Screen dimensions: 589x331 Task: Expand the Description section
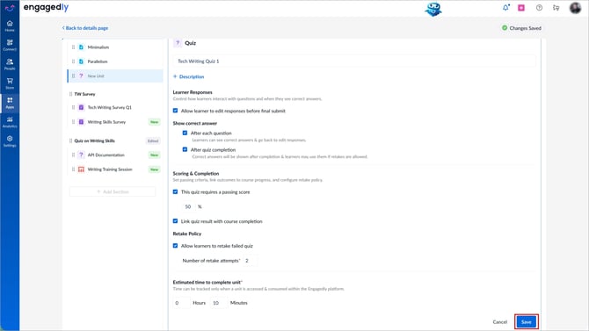click(x=189, y=76)
